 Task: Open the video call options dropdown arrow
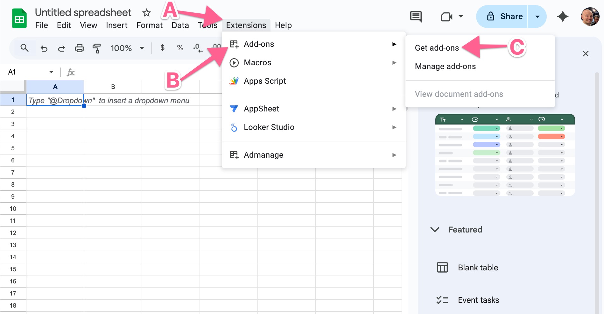[460, 17]
